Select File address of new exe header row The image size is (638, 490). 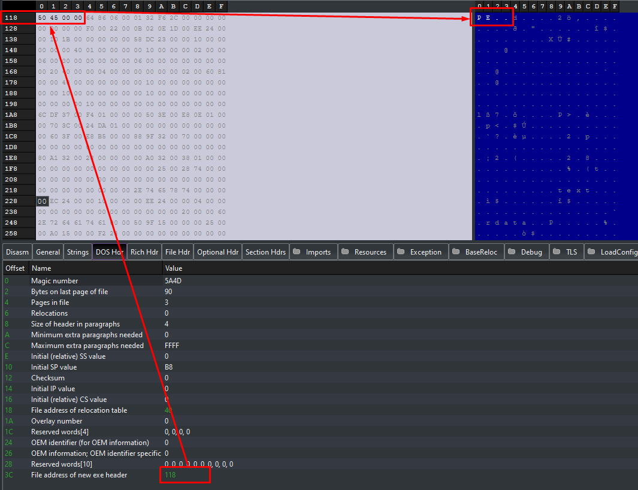320,475
